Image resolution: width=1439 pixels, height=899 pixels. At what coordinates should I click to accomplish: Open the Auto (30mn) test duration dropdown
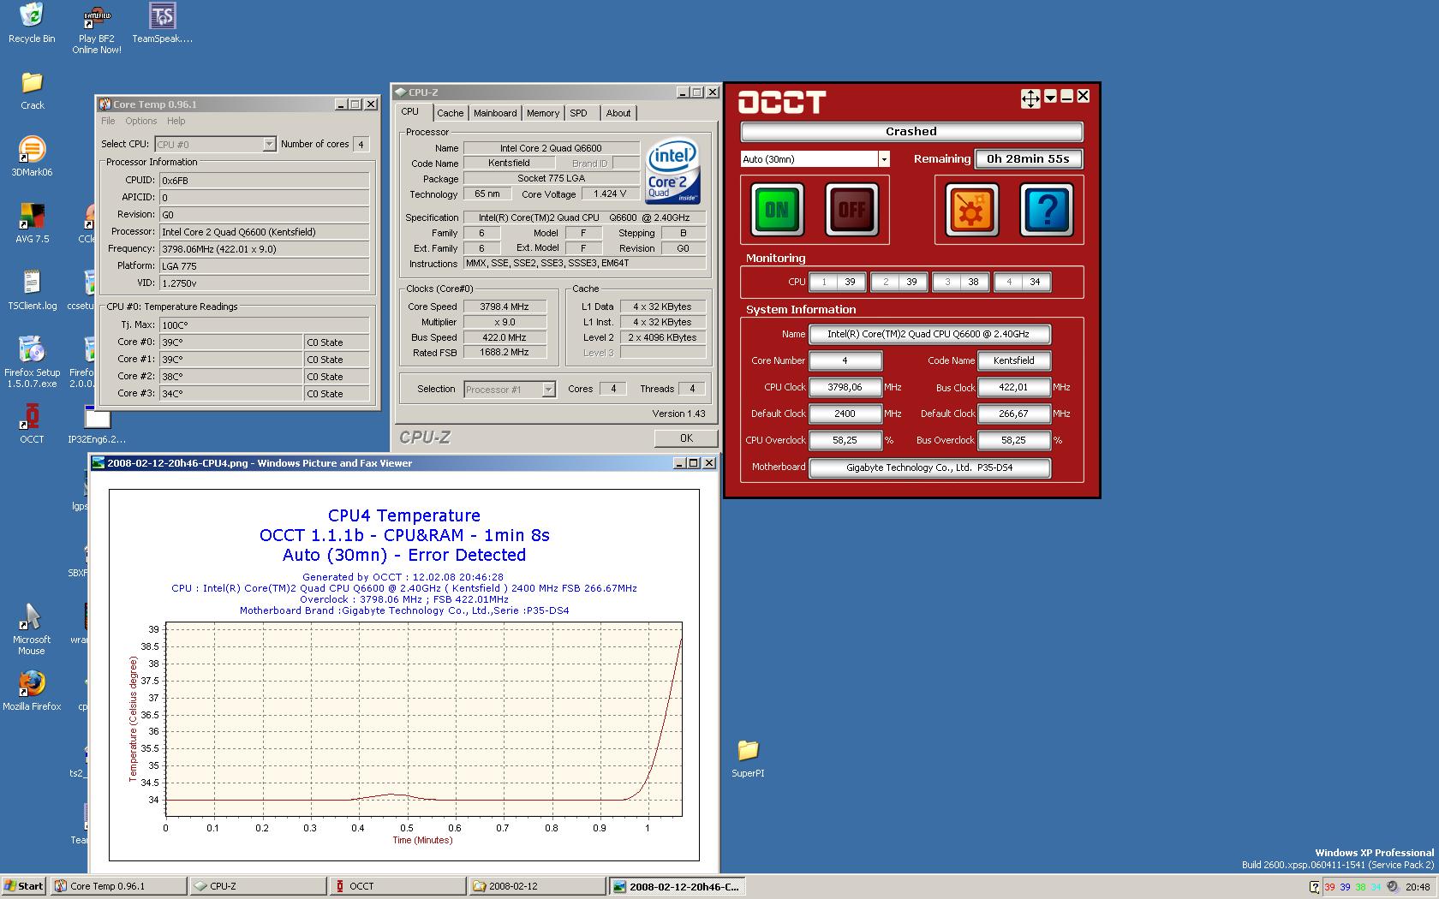pos(884,159)
